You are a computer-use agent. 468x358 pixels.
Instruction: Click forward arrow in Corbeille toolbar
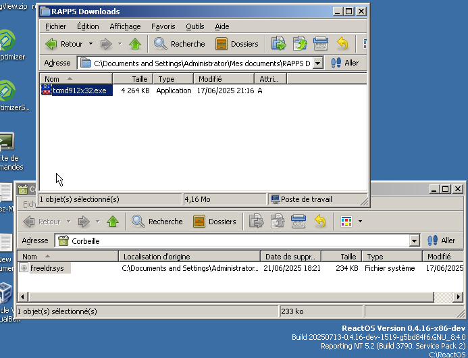(x=84, y=222)
